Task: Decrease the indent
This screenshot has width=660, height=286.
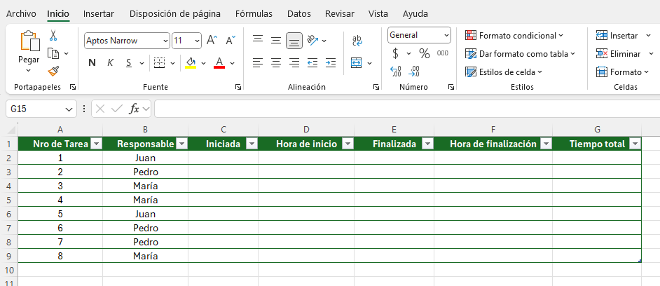Action: pos(312,63)
